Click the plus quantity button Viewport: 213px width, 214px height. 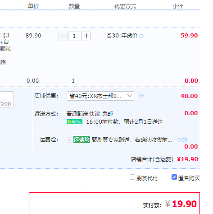click(86, 36)
